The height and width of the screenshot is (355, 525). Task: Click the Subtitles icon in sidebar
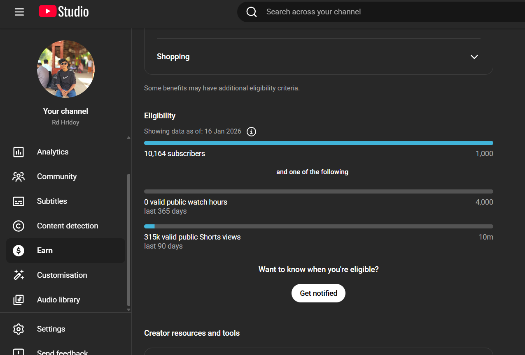coord(19,201)
